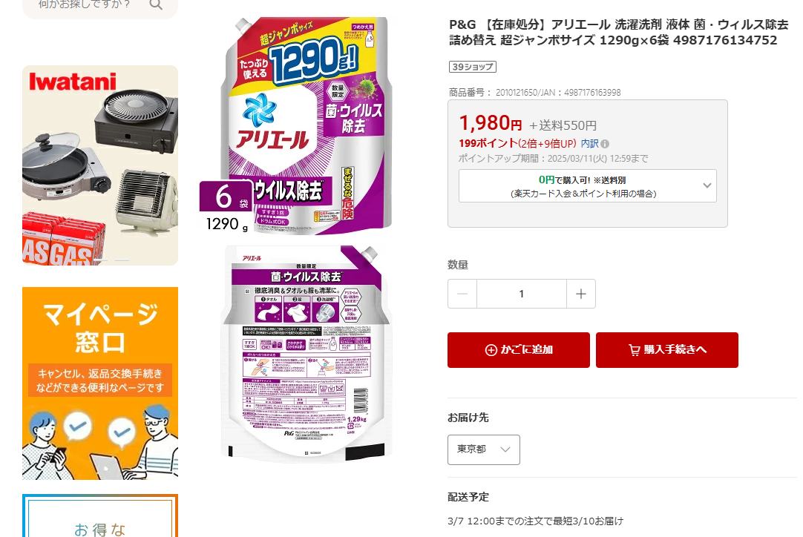Proceed to checkout via 購入手続きへ
This screenshot has width=803, height=537.
click(x=666, y=349)
